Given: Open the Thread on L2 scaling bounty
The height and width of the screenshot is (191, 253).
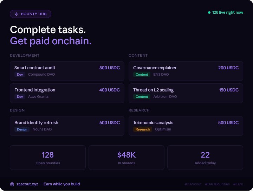Looking at the screenshot, I should click(x=186, y=93).
